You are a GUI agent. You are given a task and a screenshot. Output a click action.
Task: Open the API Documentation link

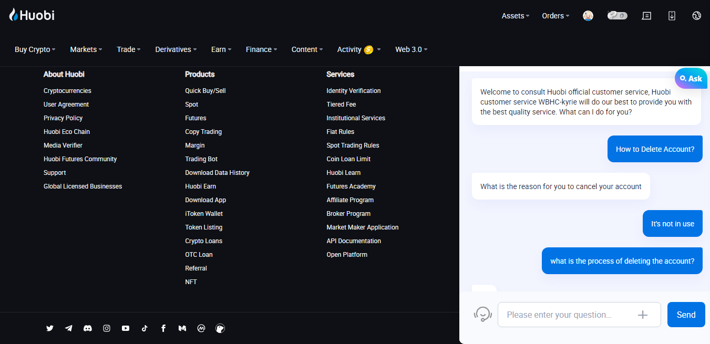354,241
